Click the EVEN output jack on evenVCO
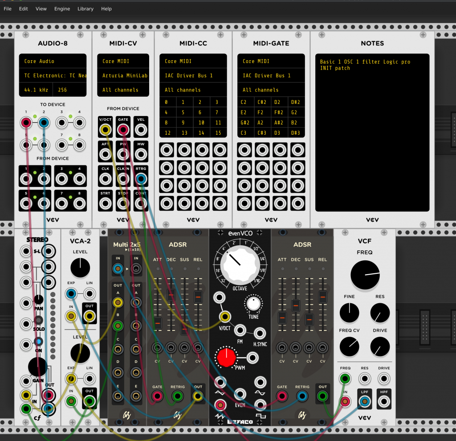Image resolution: width=456 pixels, height=441 pixels. (x=240, y=394)
